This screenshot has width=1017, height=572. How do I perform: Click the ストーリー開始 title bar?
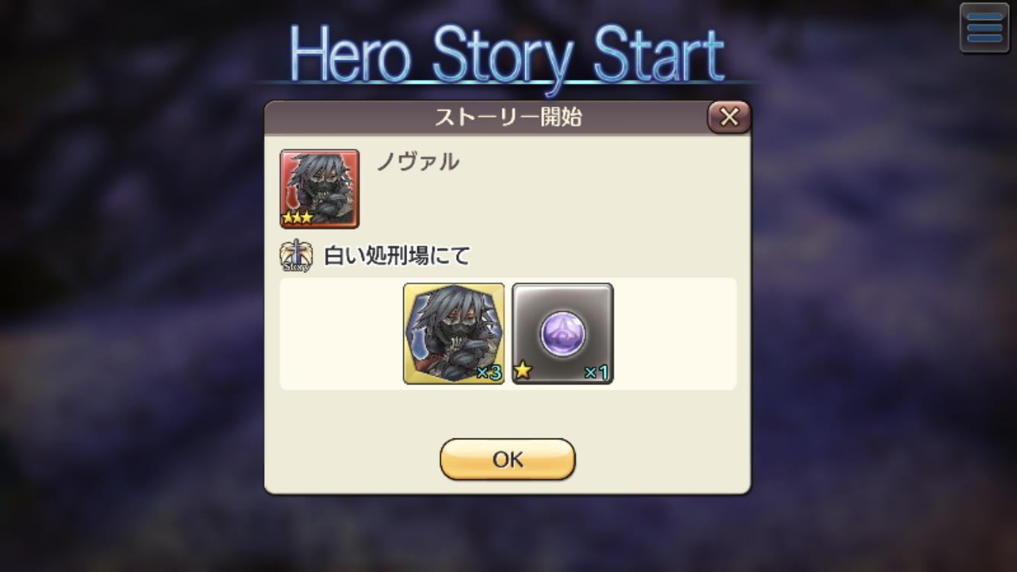tap(508, 117)
